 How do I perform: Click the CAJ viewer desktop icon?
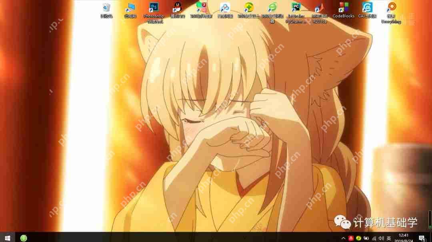(x=367, y=8)
